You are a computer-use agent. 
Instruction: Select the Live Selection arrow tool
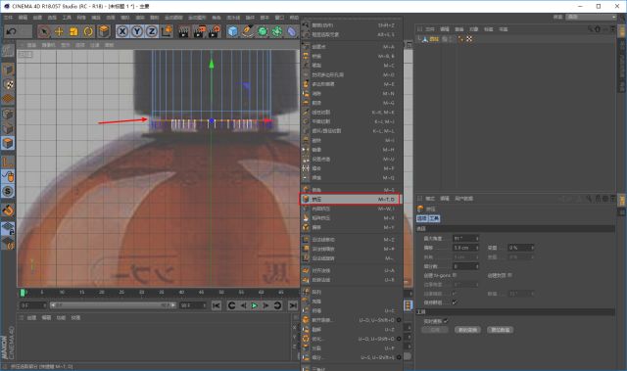coord(44,31)
